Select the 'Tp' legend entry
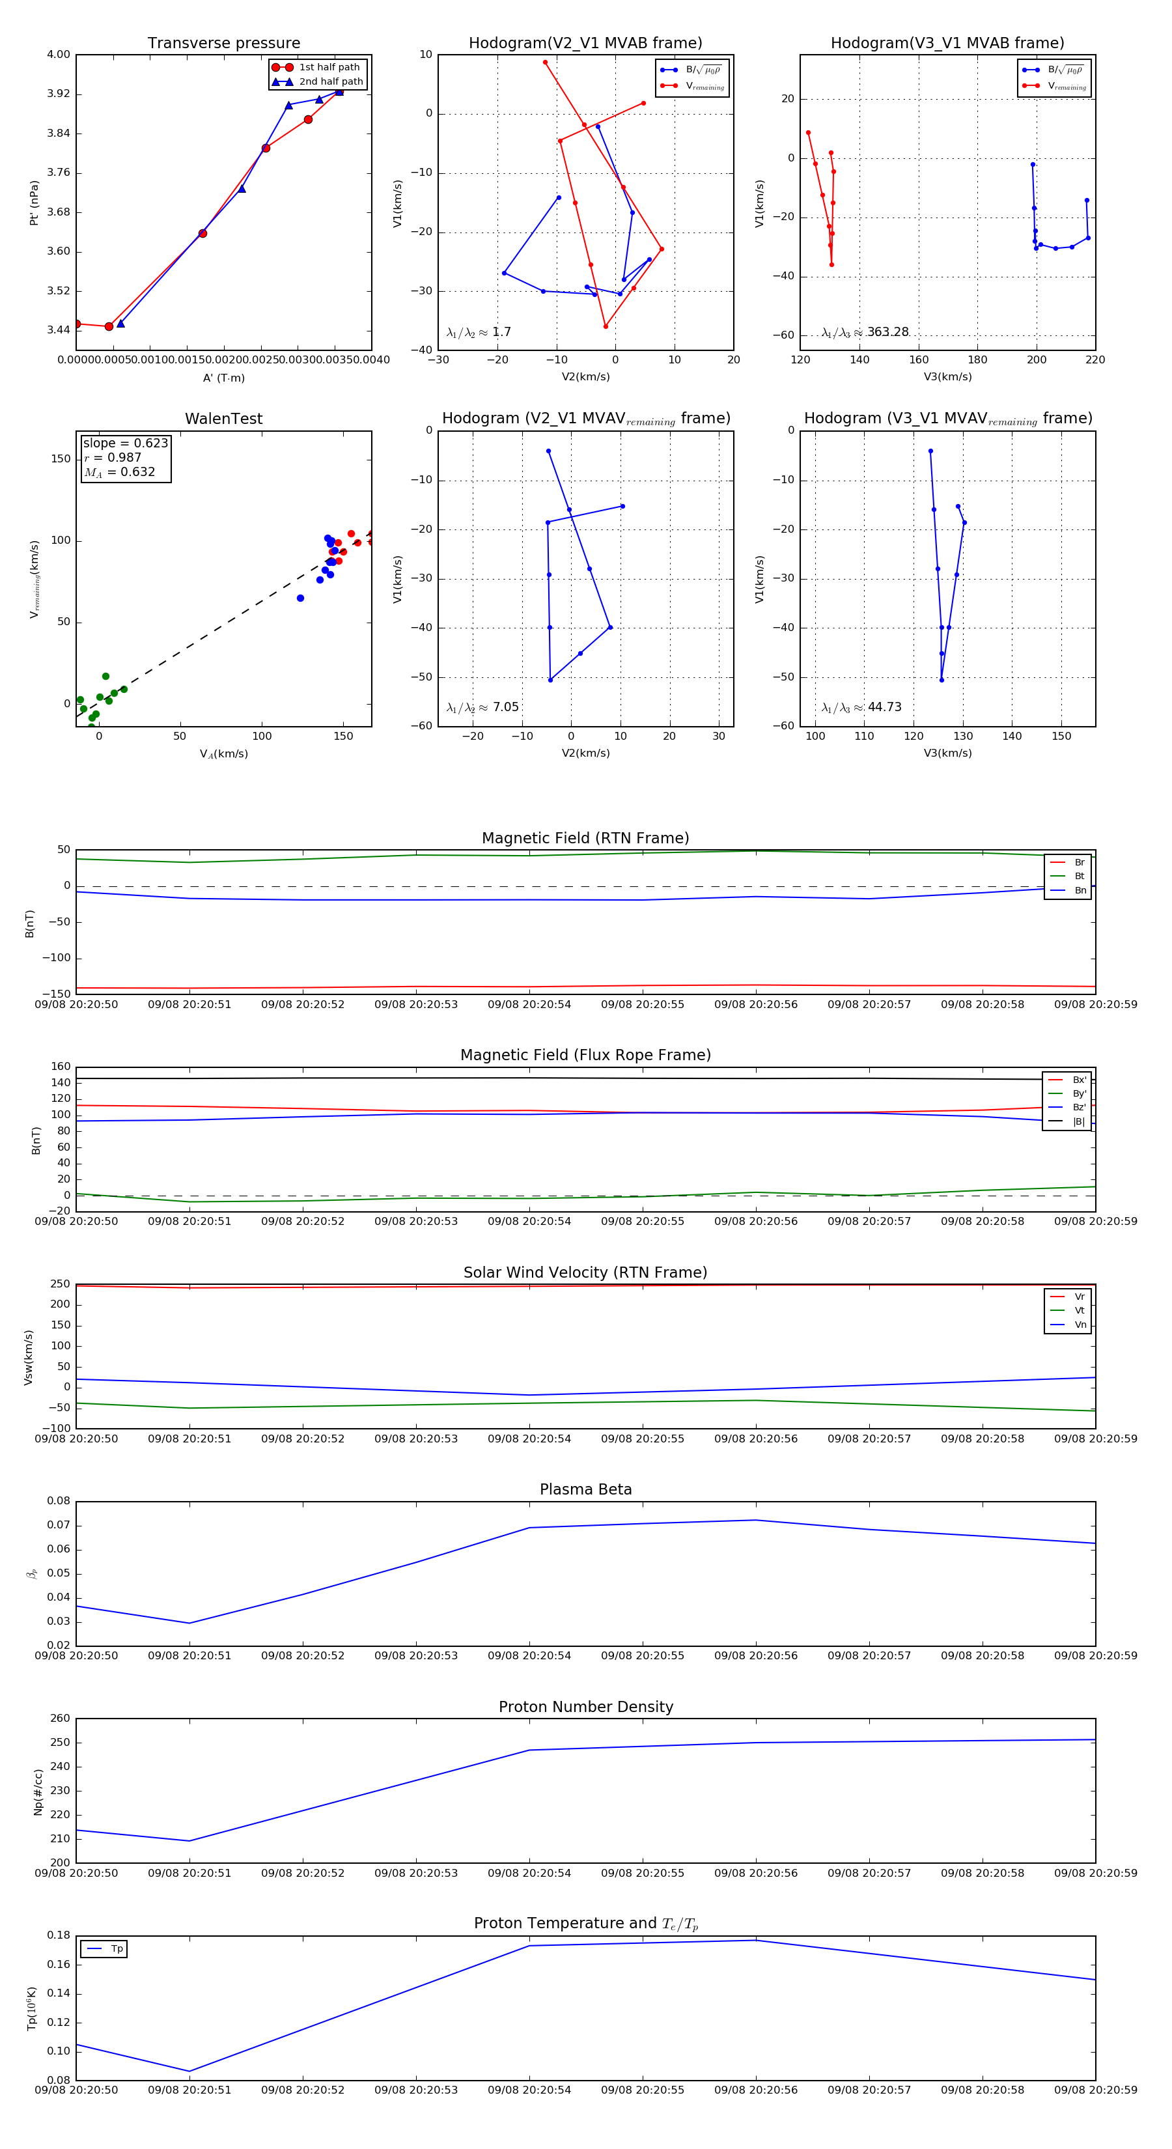Viewport: 1172px width, 2149px height. coord(104,1950)
